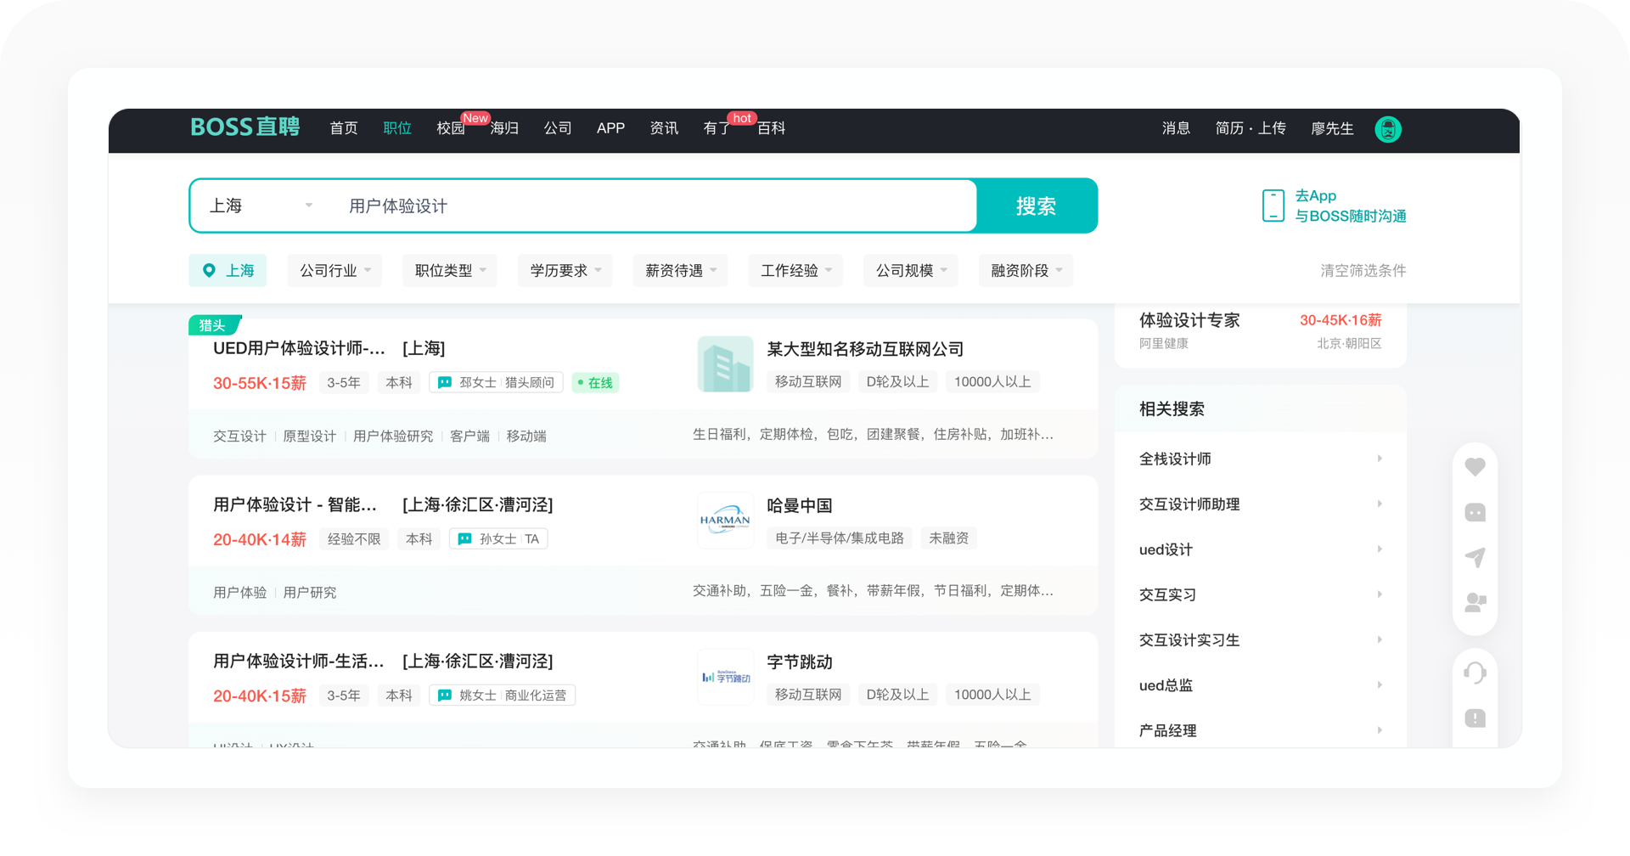Open the 资讯 nav item
Viewport: 1630px width, 856px height.
[664, 128]
